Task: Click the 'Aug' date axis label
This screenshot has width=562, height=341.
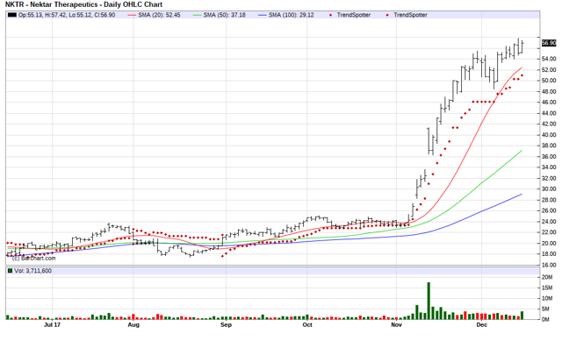Action: 133,325
